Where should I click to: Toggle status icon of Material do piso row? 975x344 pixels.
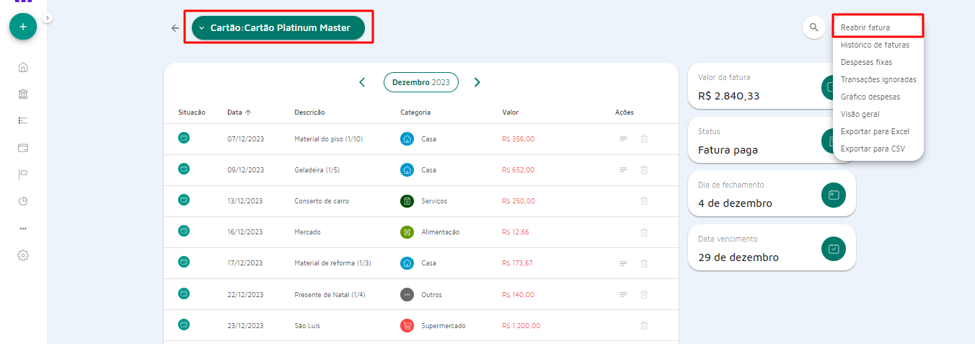point(184,138)
